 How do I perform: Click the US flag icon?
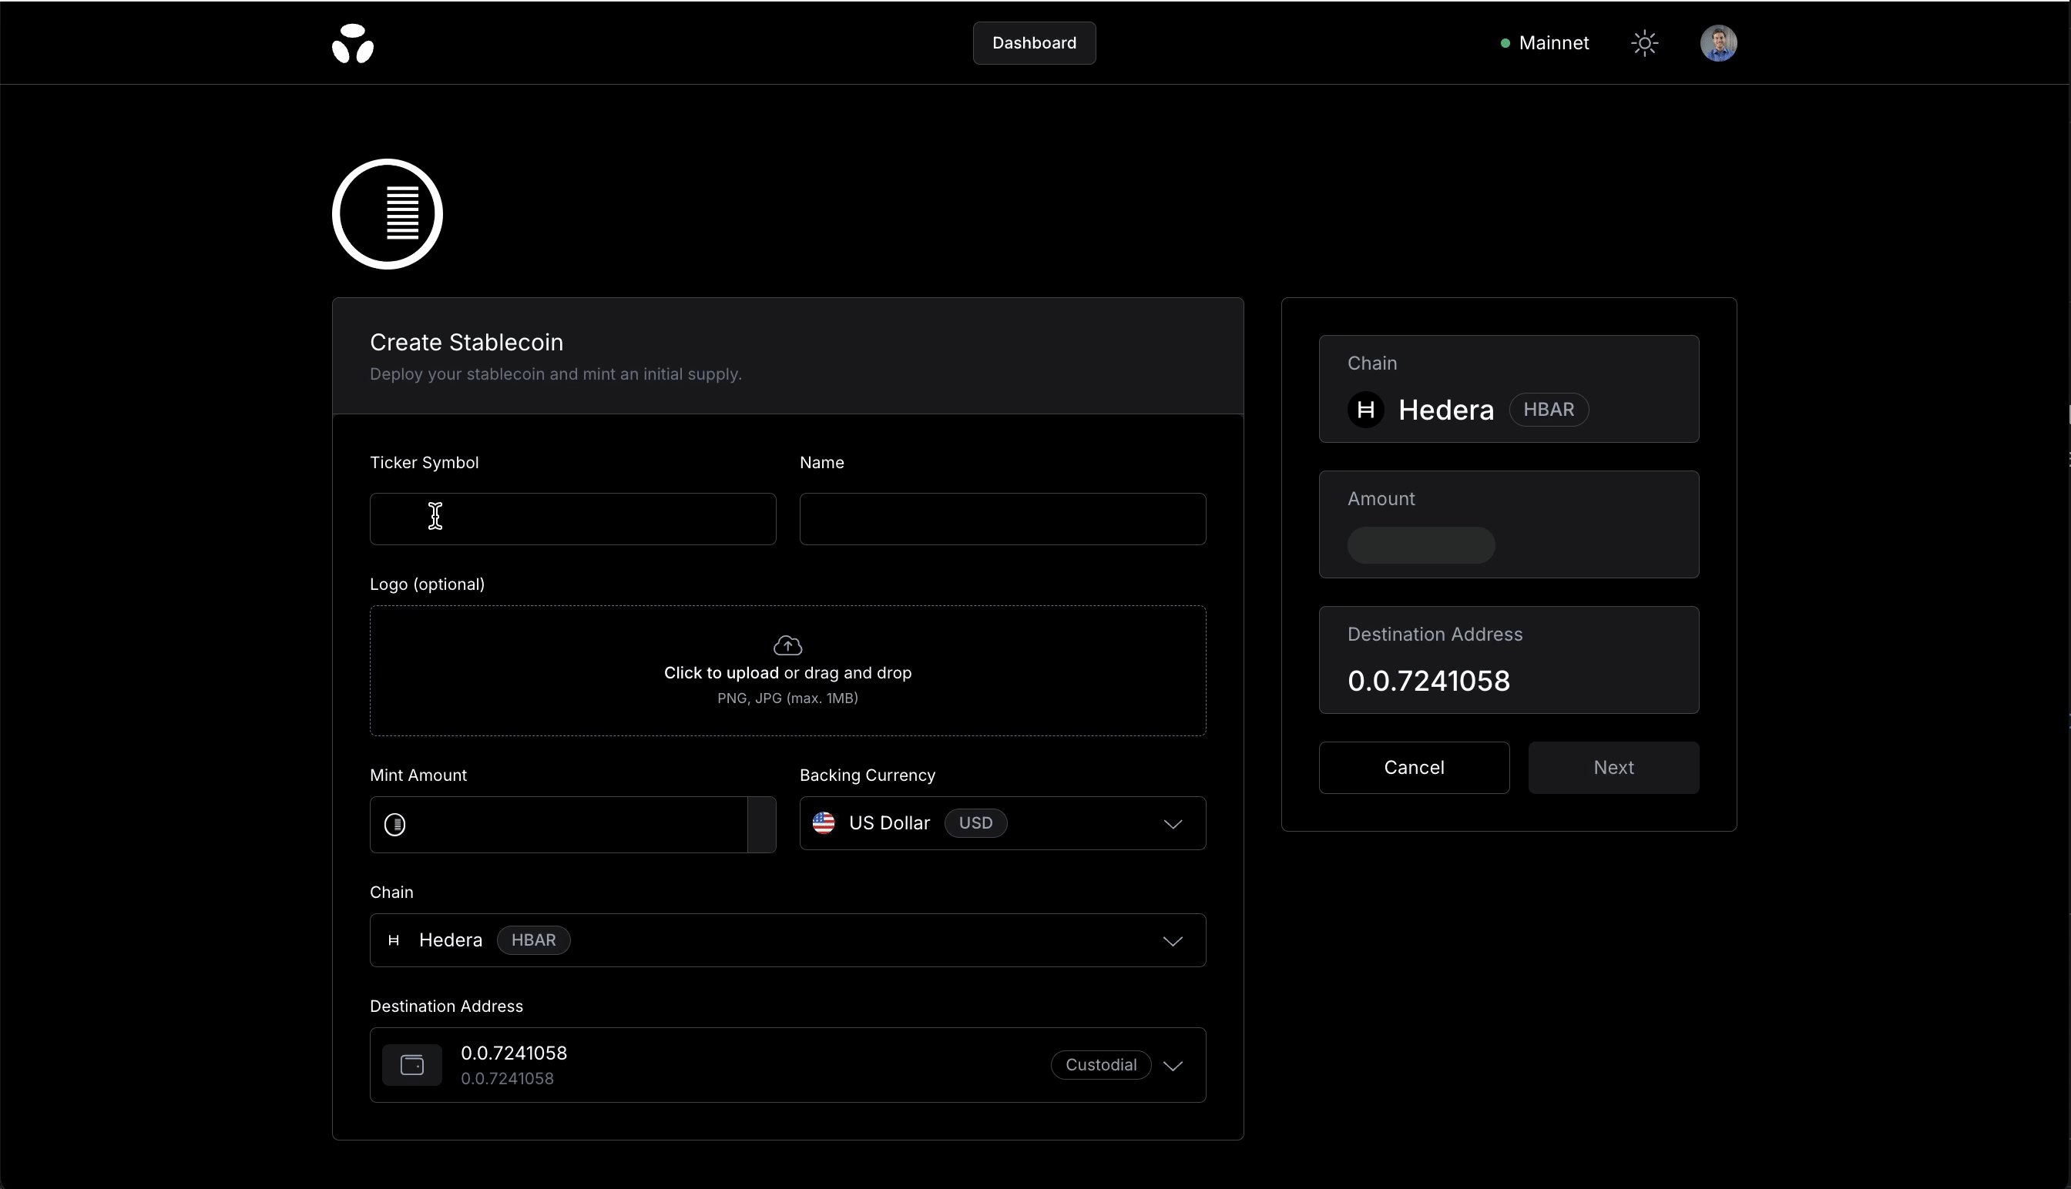point(824,823)
